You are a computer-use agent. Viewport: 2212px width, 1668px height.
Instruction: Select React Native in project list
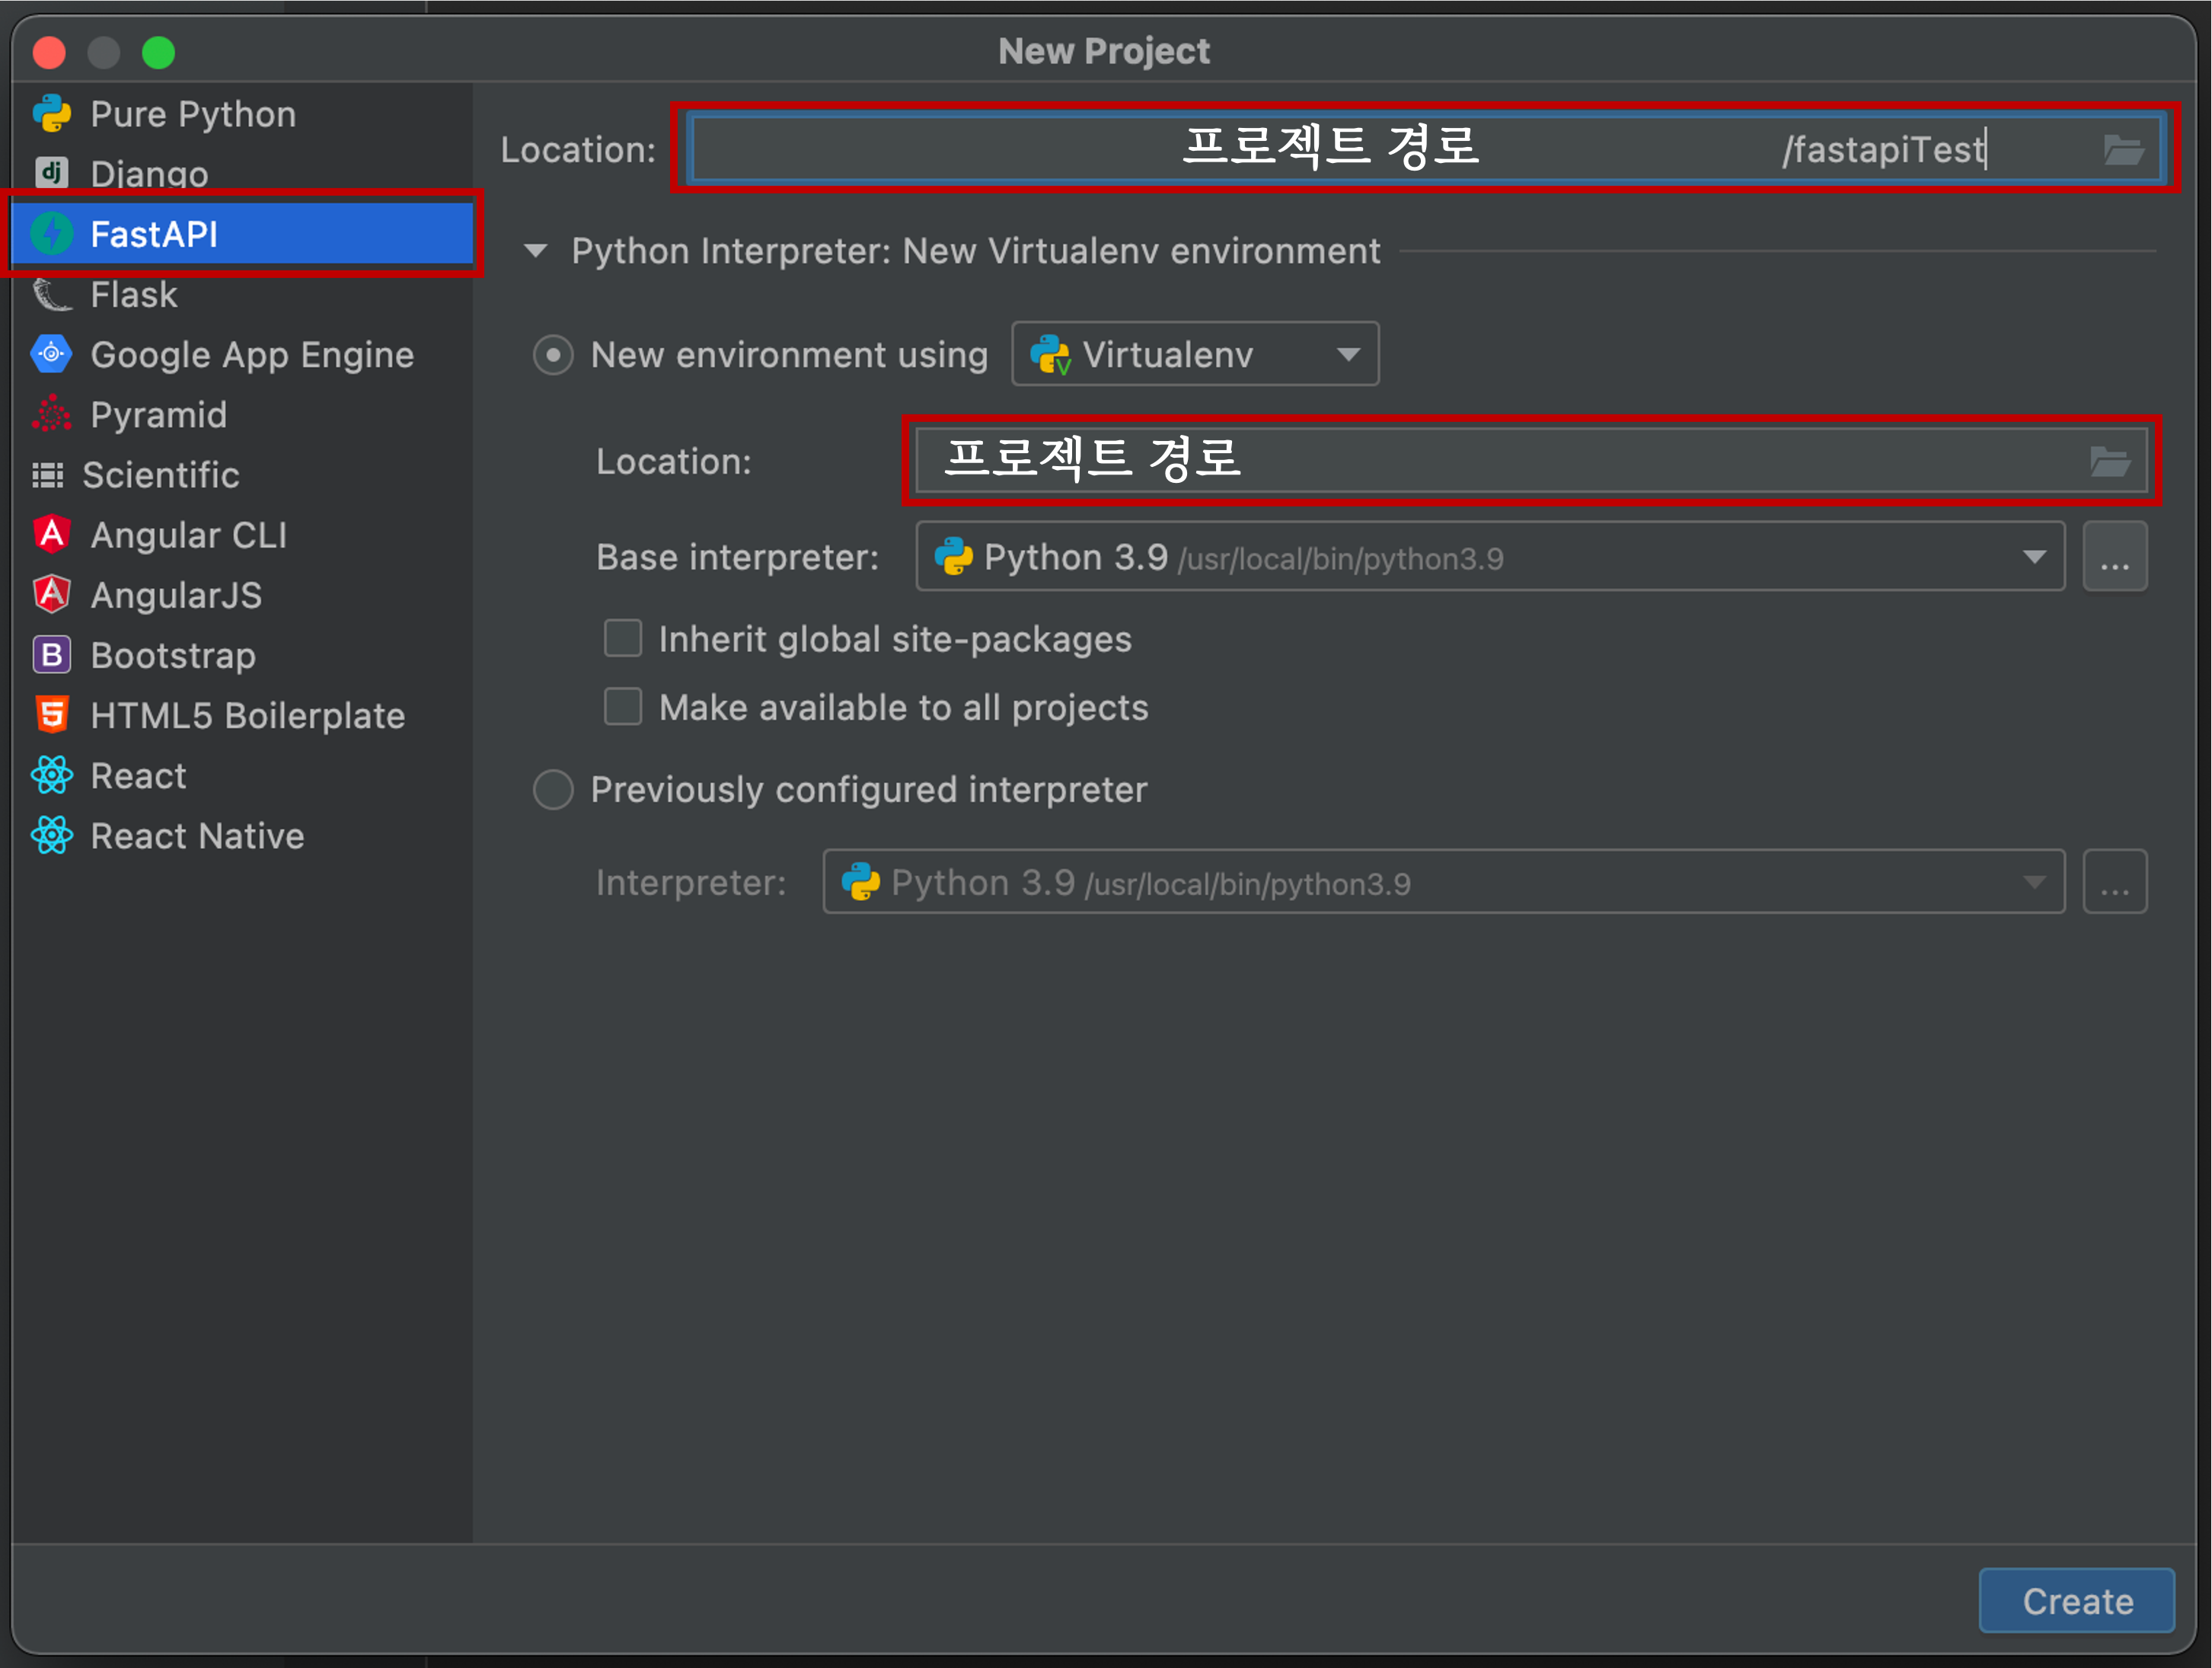pyautogui.click(x=197, y=836)
